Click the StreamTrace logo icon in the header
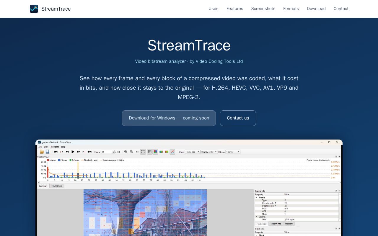 (x=34, y=9)
